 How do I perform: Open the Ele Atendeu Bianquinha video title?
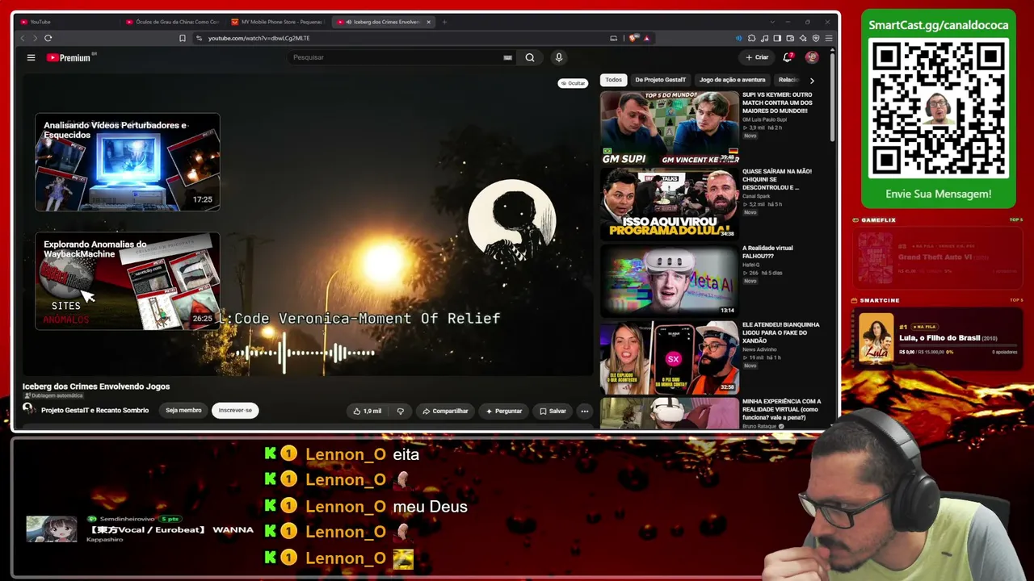point(781,332)
